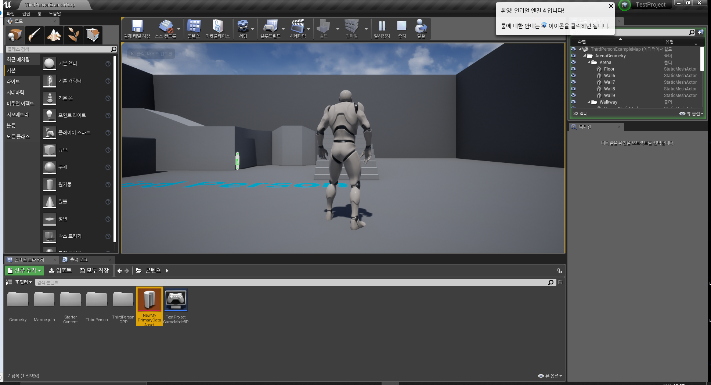Click the Save All (모두 저장) button

coord(94,271)
